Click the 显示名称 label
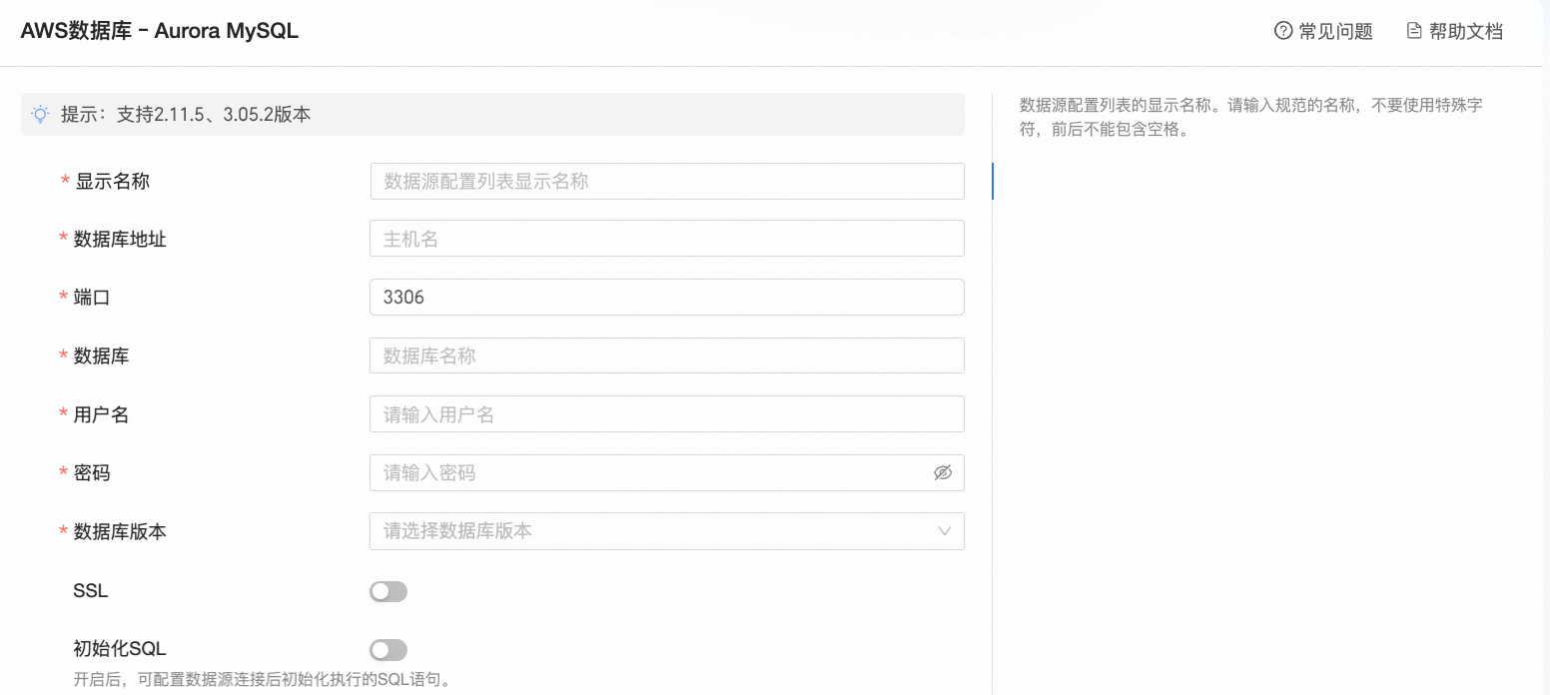The height and width of the screenshot is (695, 1550). click(x=112, y=181)
